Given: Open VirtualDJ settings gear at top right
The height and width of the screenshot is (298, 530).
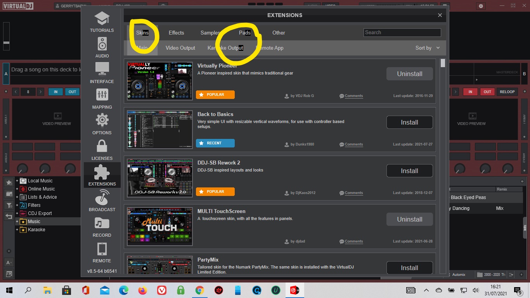Looking at the screenshot, I should pos(481,6).
